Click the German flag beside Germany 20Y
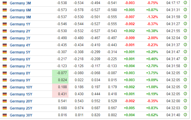This screenshot has width=191, height=120. point(5,101)
